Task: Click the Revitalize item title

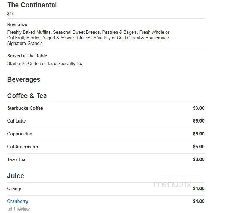Action: [17, 24]
